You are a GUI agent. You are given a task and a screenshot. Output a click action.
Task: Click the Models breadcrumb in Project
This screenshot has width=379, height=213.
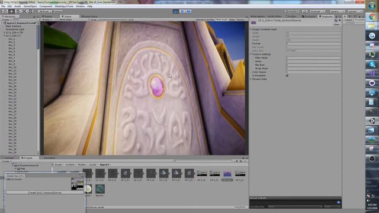pos(82,164)
